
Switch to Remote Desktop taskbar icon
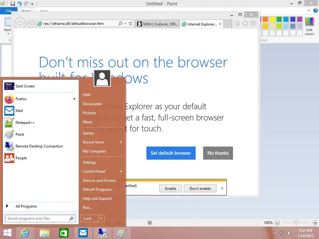(x=102, y=233)
